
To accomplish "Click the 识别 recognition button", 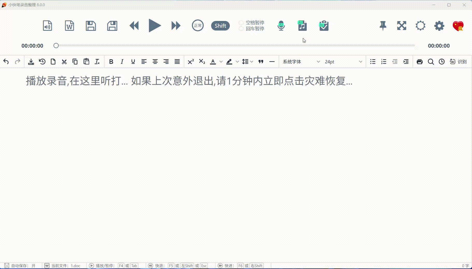I will pyautogui.click(x=459, y=62).
